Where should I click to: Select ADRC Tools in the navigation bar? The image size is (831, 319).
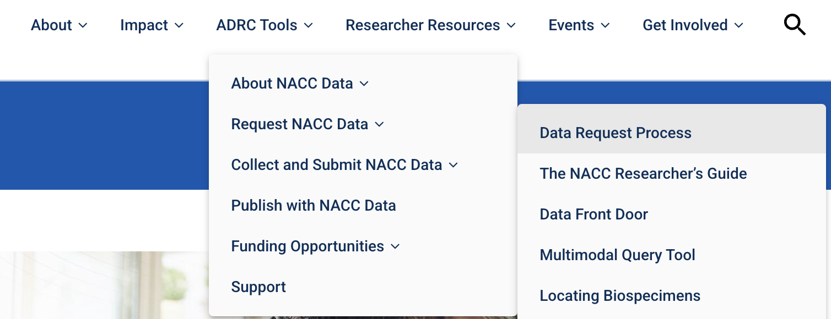pos(257,25)
